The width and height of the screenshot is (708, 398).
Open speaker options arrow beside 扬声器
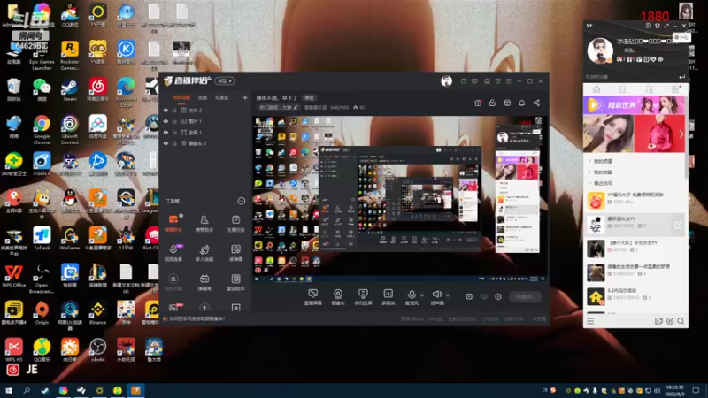click(448, 295)
